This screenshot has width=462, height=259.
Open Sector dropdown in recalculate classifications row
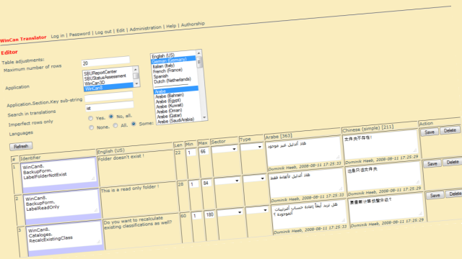(230, 213)
